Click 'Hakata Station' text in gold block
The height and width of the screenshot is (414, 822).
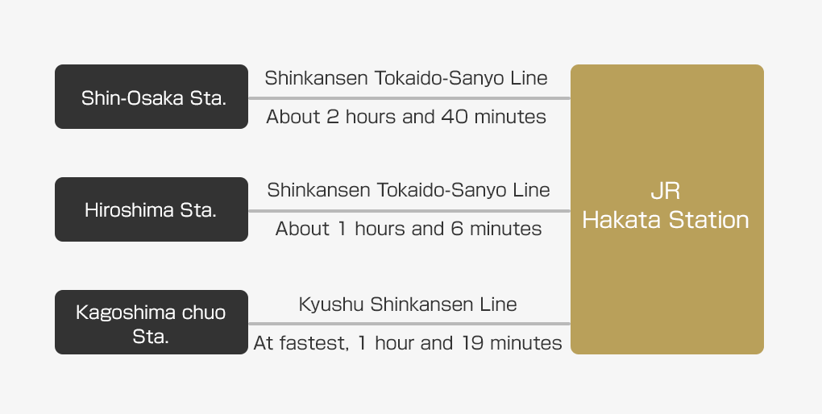[x=666, y=220]
